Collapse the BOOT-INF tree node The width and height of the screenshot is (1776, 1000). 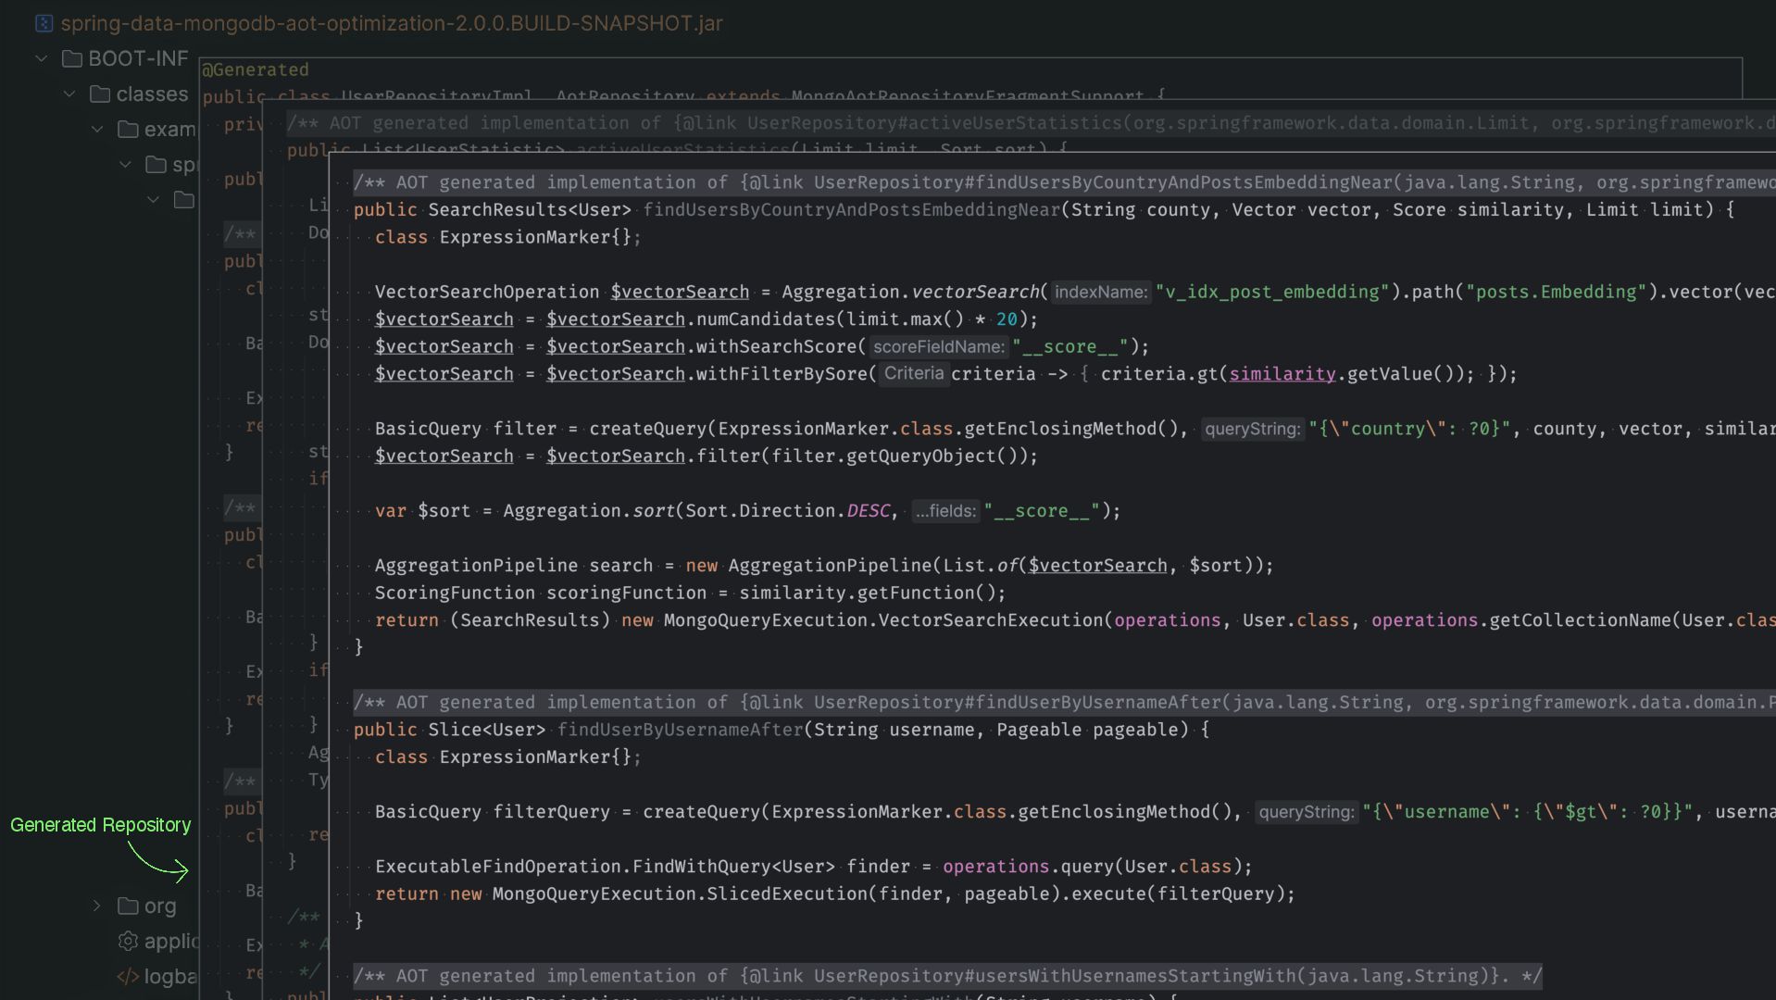click(42, 59)
